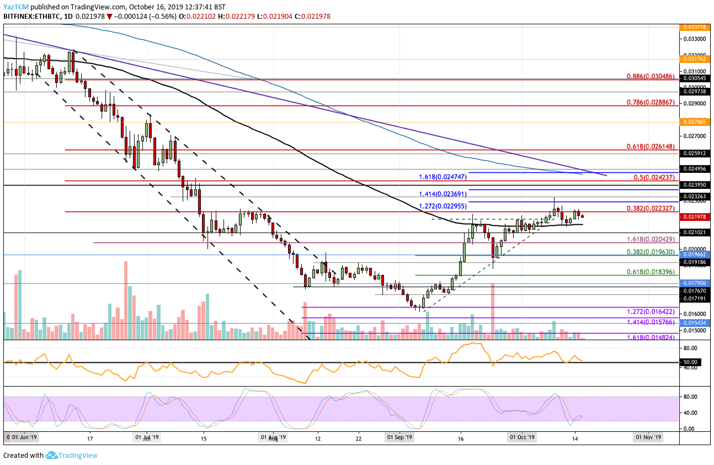Click the orange 0.033718 price tag
This screenshot has height=465, width=714.
(x=694, y=27)
